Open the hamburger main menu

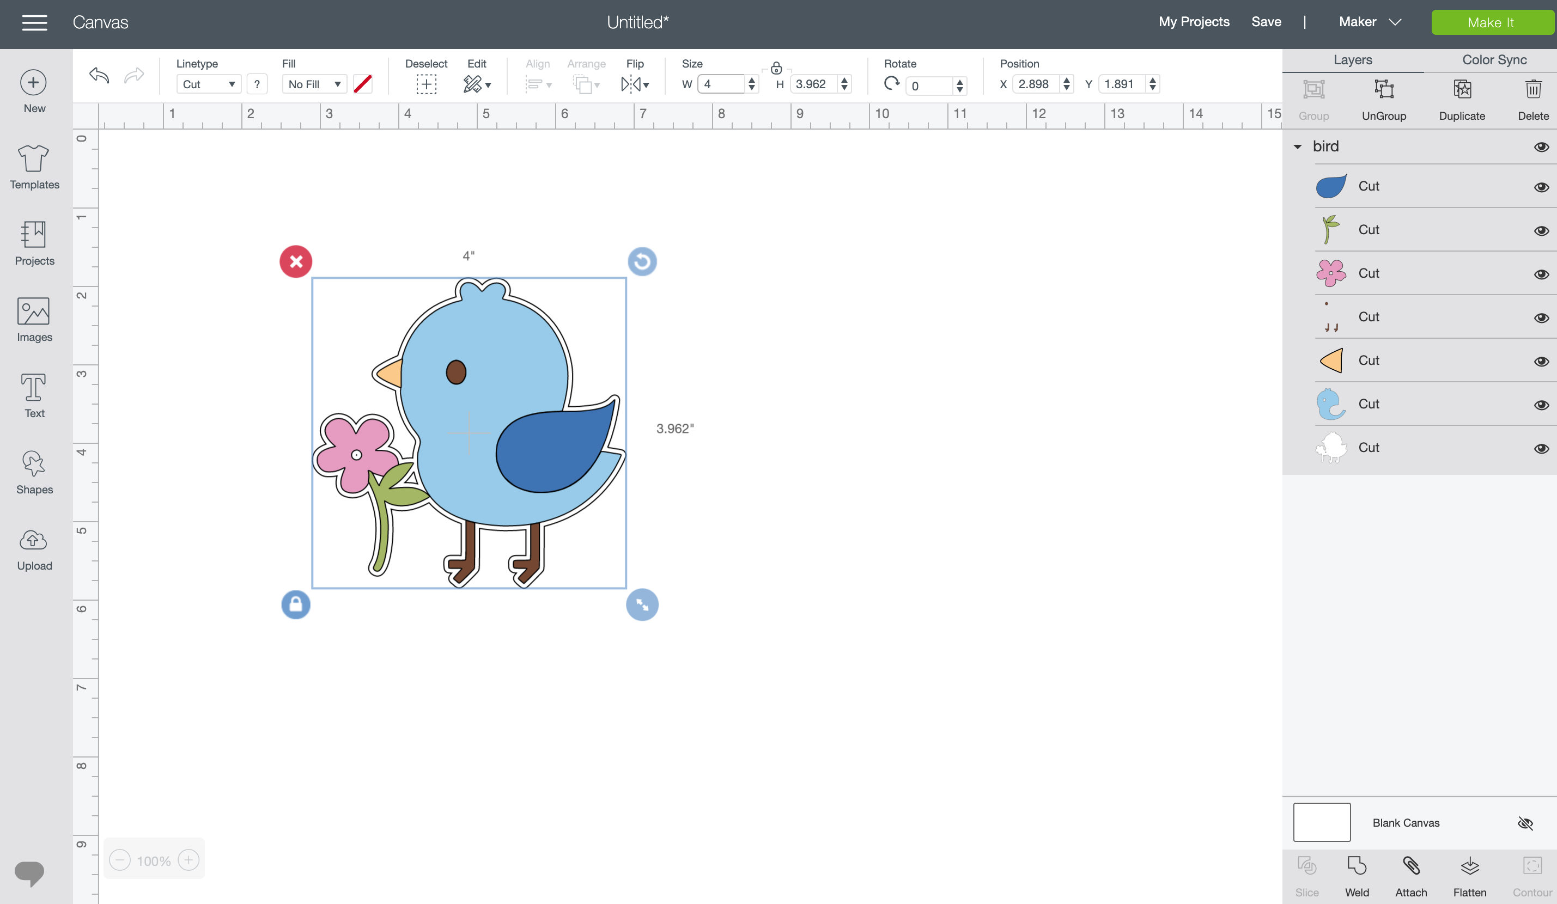pyautogui.click(x=35, y=23)
